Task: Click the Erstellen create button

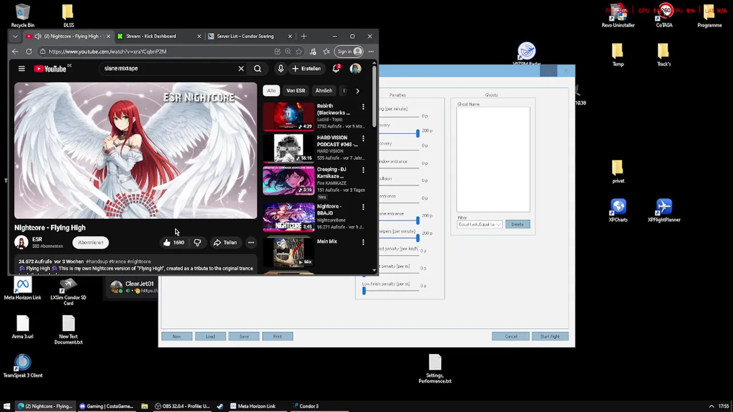Action: [306, 69]
